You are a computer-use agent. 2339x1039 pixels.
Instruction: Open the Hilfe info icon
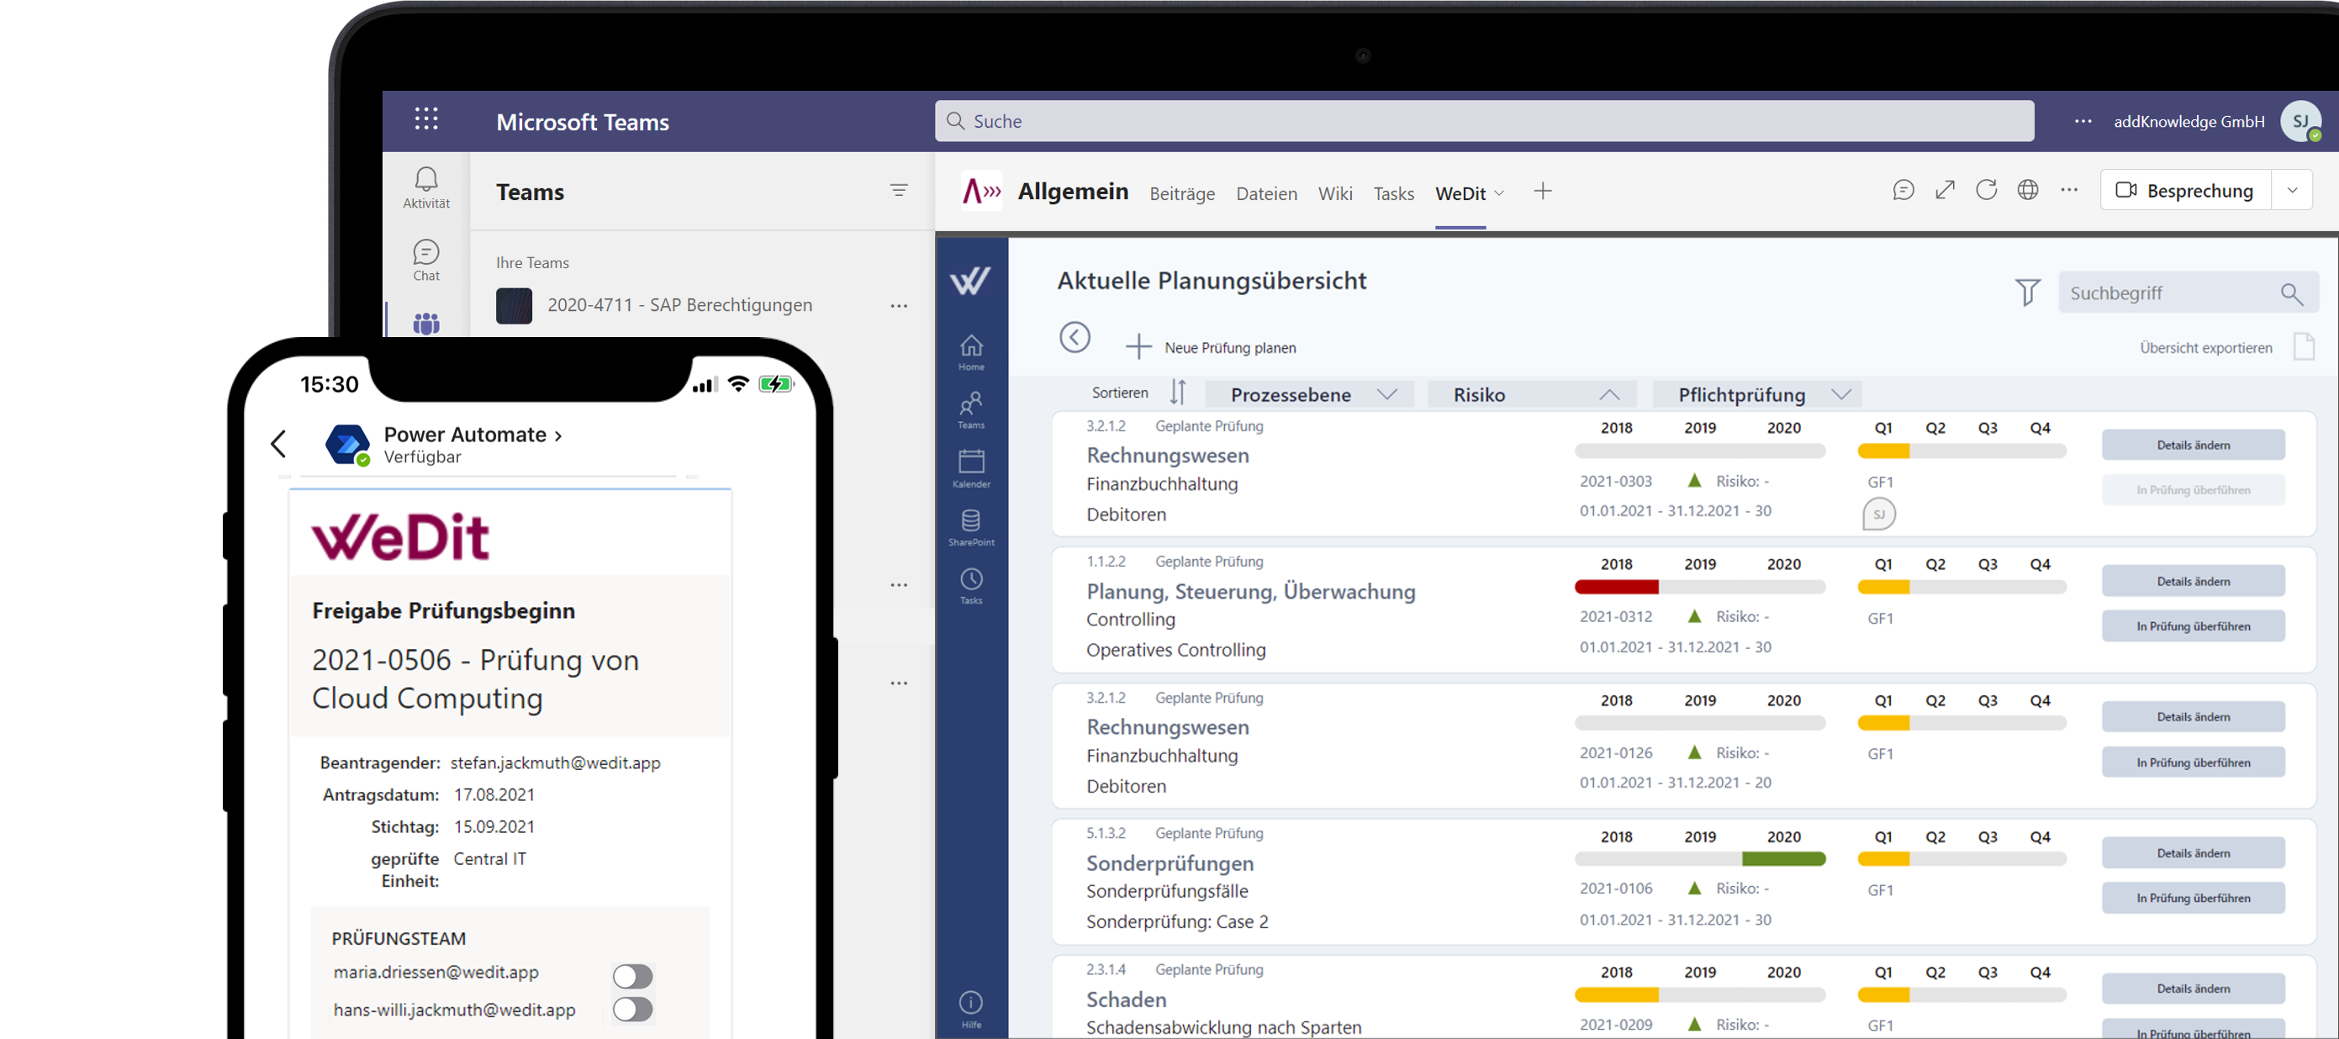(x=970, y=1002)
